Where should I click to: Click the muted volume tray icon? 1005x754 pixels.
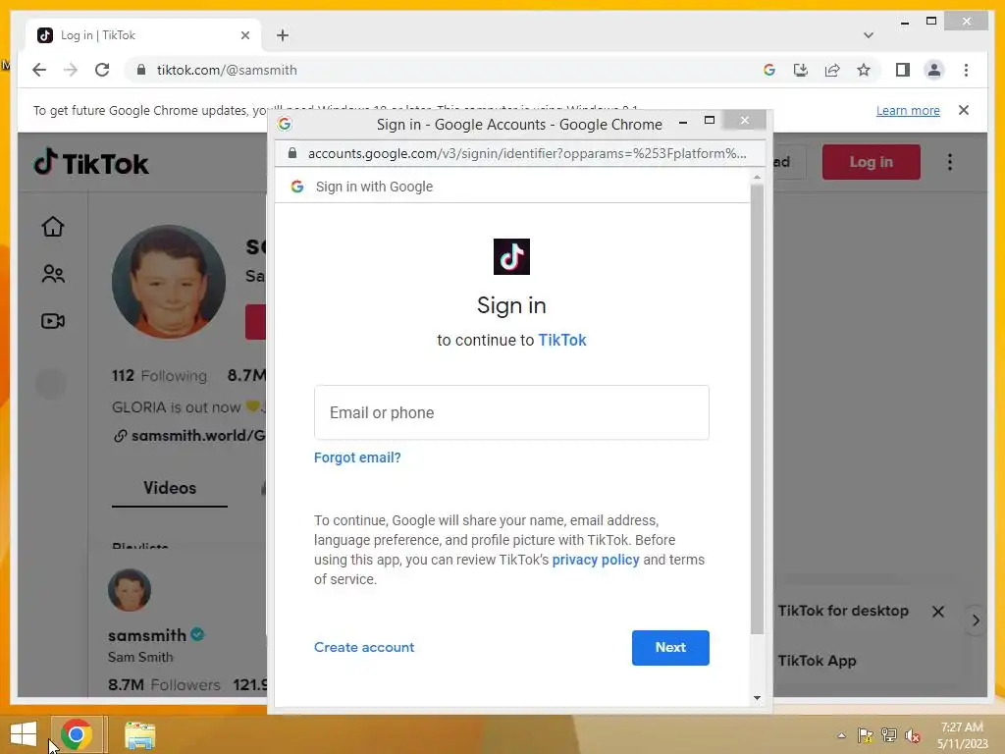(913, 735)
